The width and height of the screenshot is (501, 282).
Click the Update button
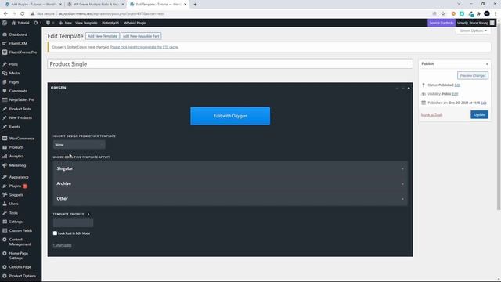click(x=479, y=115)
